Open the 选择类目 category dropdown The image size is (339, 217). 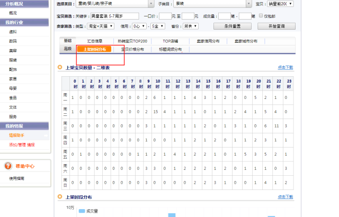(x=115, y=4)
